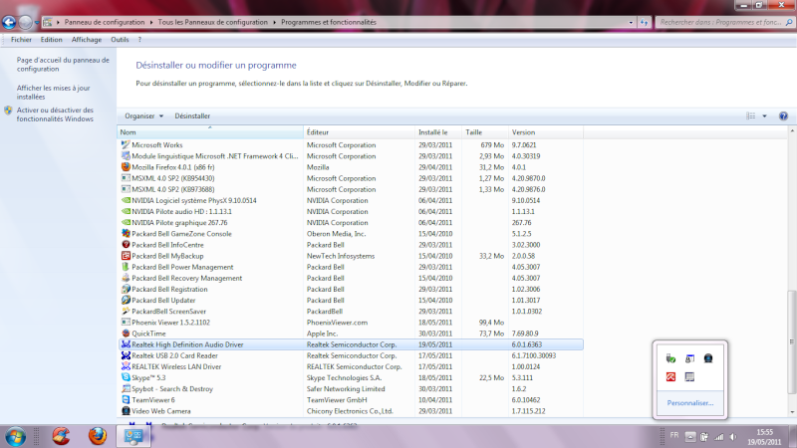This screenshot has width=797, height=448.
Task: Sort by the Nom column header
Action: [210, 132]
